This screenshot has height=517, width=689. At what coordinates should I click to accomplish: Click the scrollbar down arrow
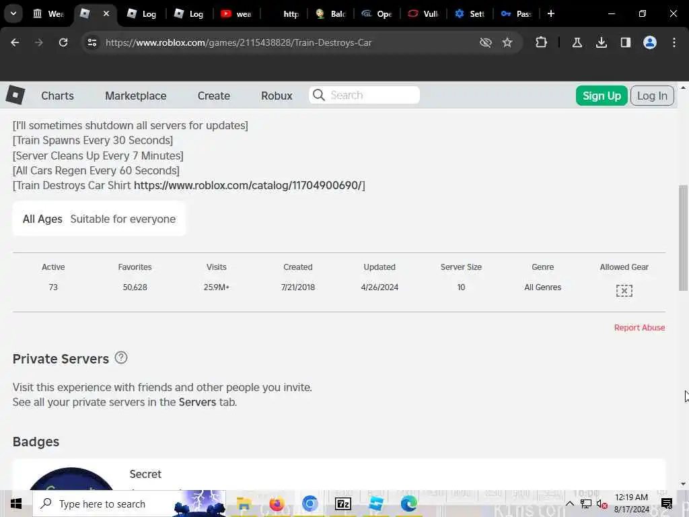pos(683,484)
